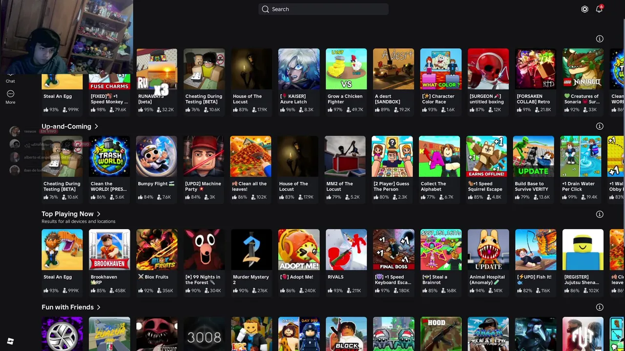The image size is (625, 351).
Task: Open the Machine Party game thumbnail
Action: click(x=203, y=156)
